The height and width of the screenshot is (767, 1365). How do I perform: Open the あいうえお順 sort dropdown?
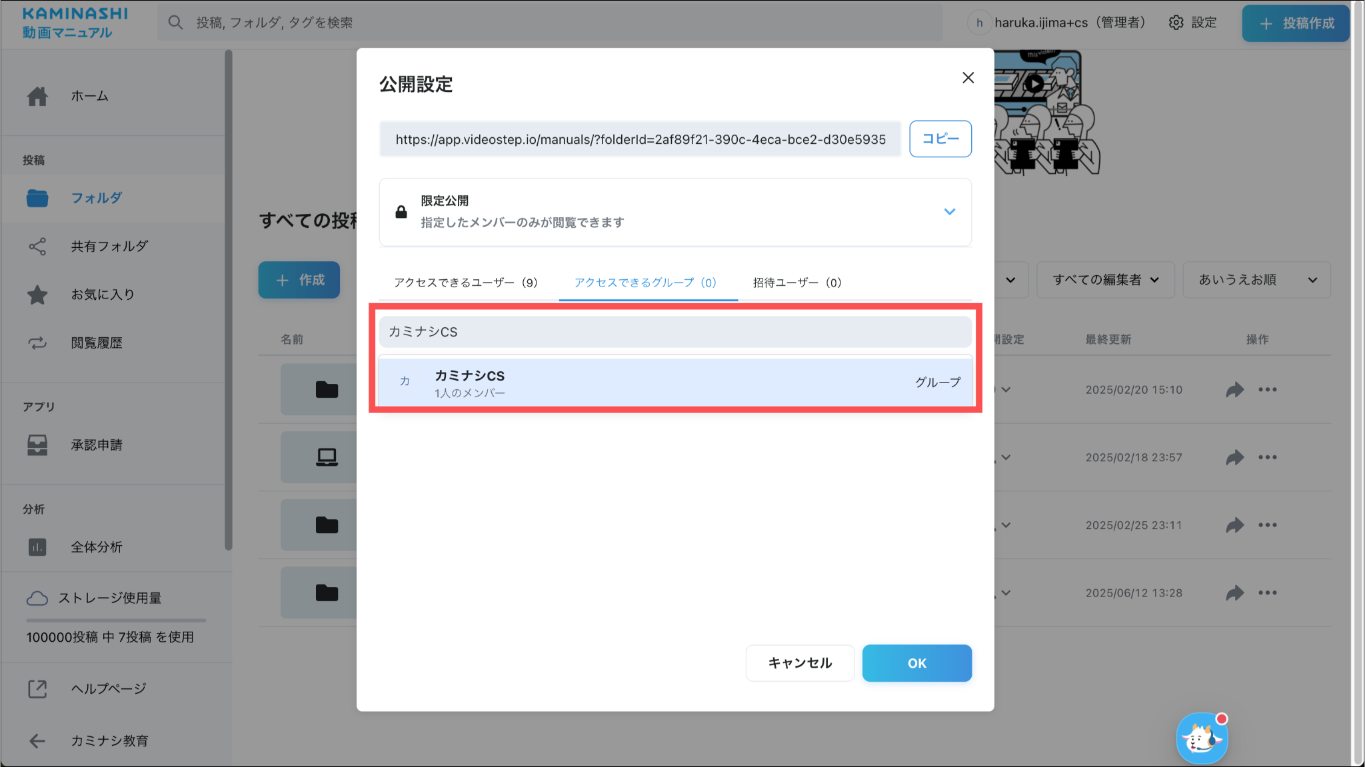(1257, 280)
